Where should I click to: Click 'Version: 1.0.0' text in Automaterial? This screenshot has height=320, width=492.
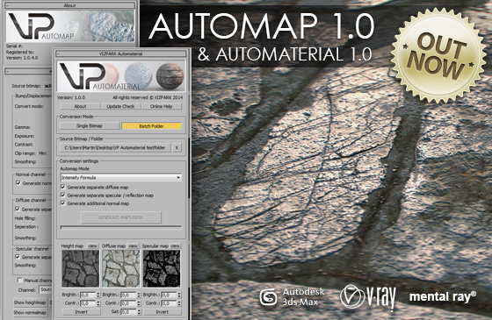tap(71, 97)
